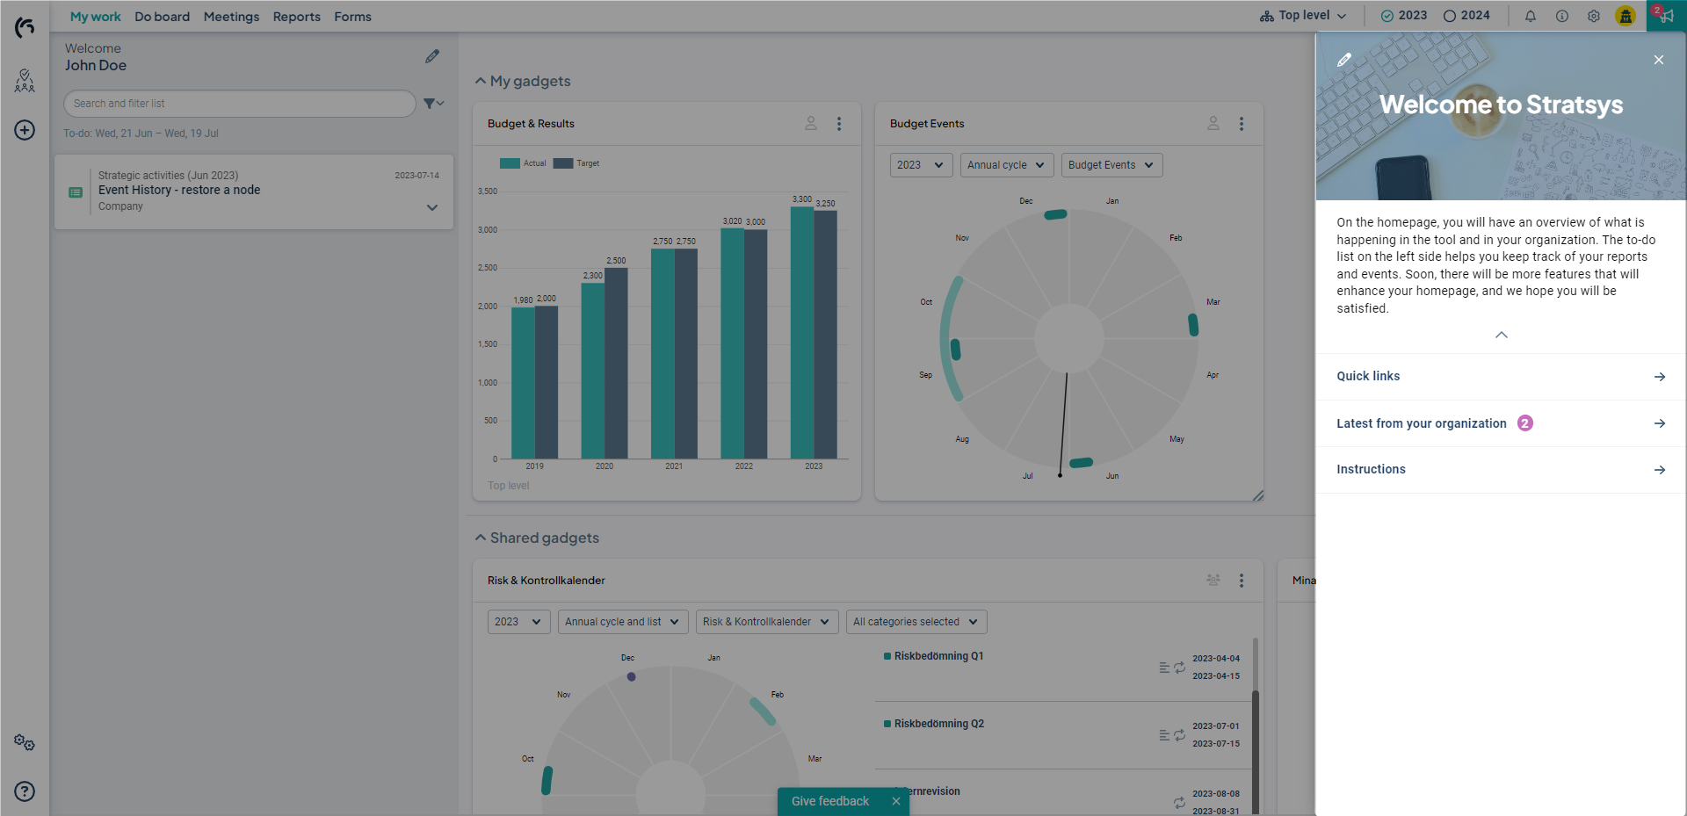The width and height of the screenshot is (1687, 816).
Task: Click the resize handle of Budget Events gadget
Action: click(x=1258, y=495)
